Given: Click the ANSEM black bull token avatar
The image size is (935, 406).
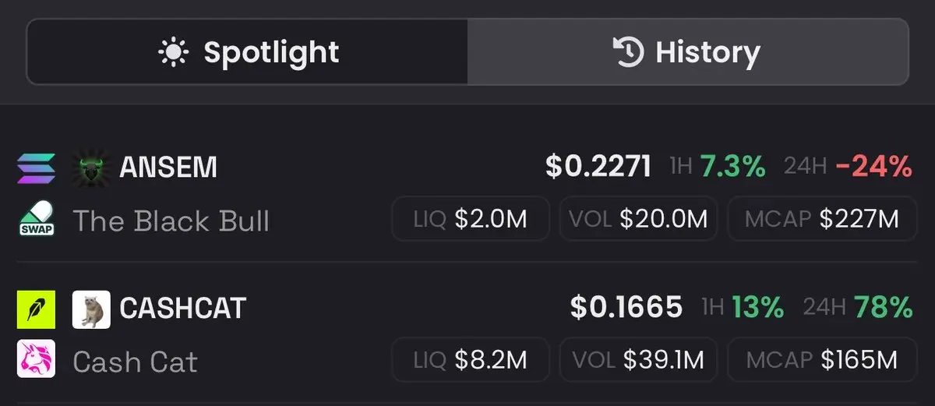Looking at the screenshot, I should (x=91, y=168).
